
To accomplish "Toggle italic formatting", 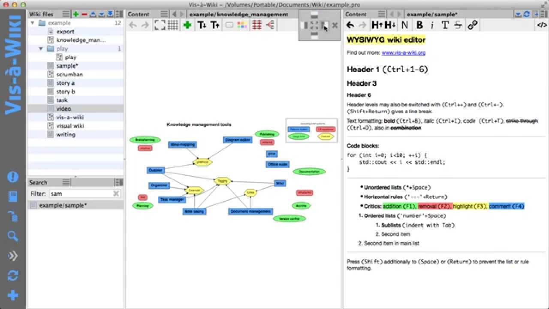I will click(432, 25).
